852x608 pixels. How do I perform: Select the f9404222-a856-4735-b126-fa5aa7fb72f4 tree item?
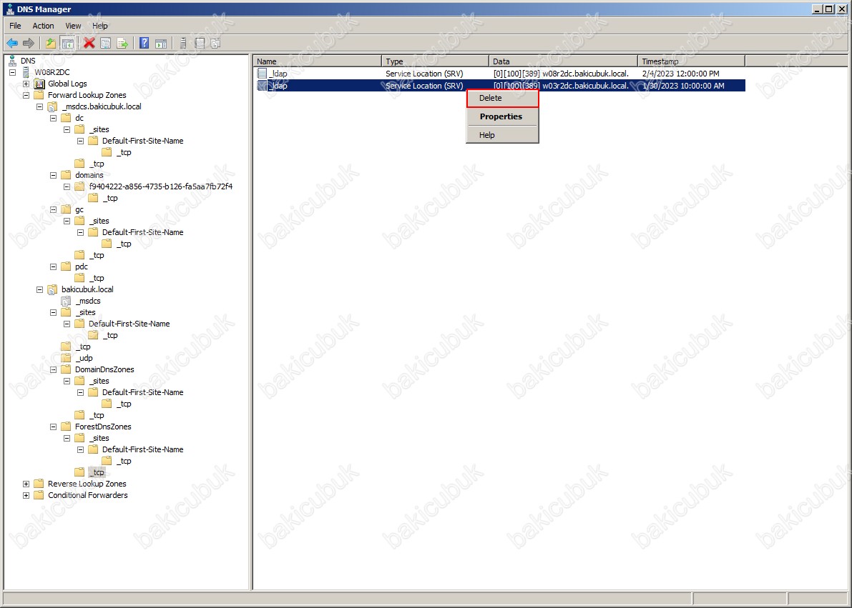(x=161, y=186)
